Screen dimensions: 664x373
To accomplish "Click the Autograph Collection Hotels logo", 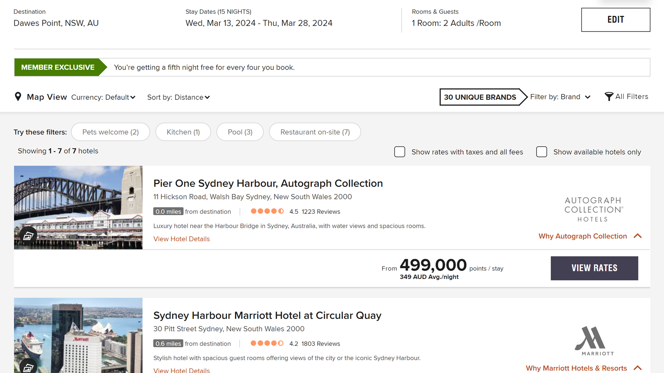I will click(593, 209).
